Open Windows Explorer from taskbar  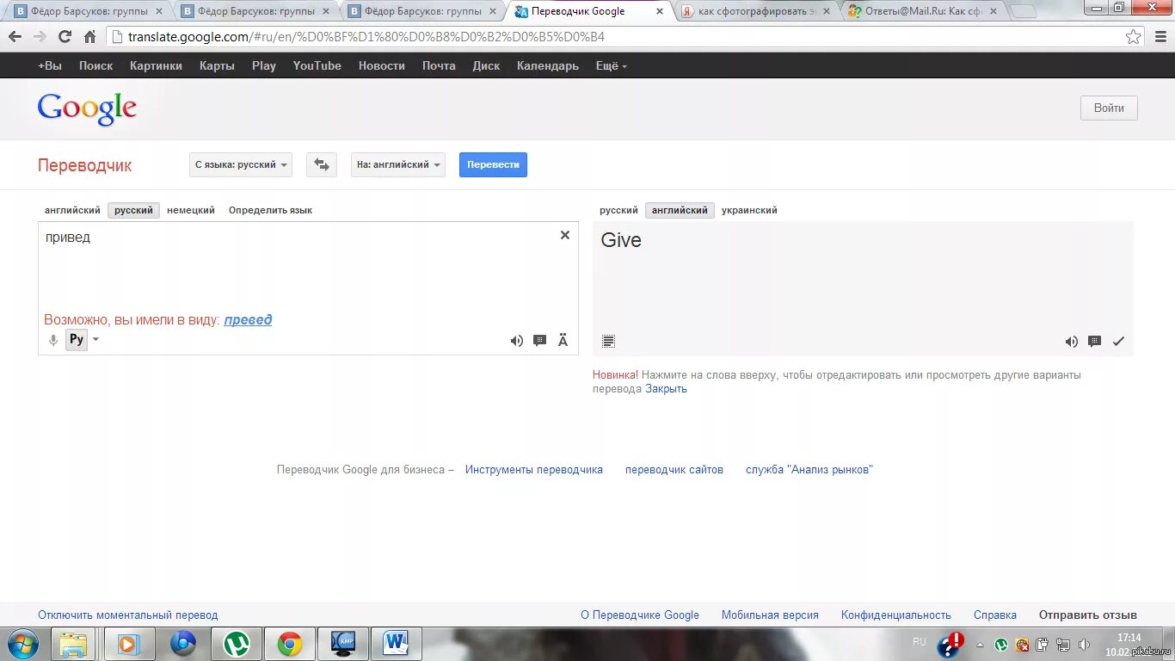(x=73, y=644)
